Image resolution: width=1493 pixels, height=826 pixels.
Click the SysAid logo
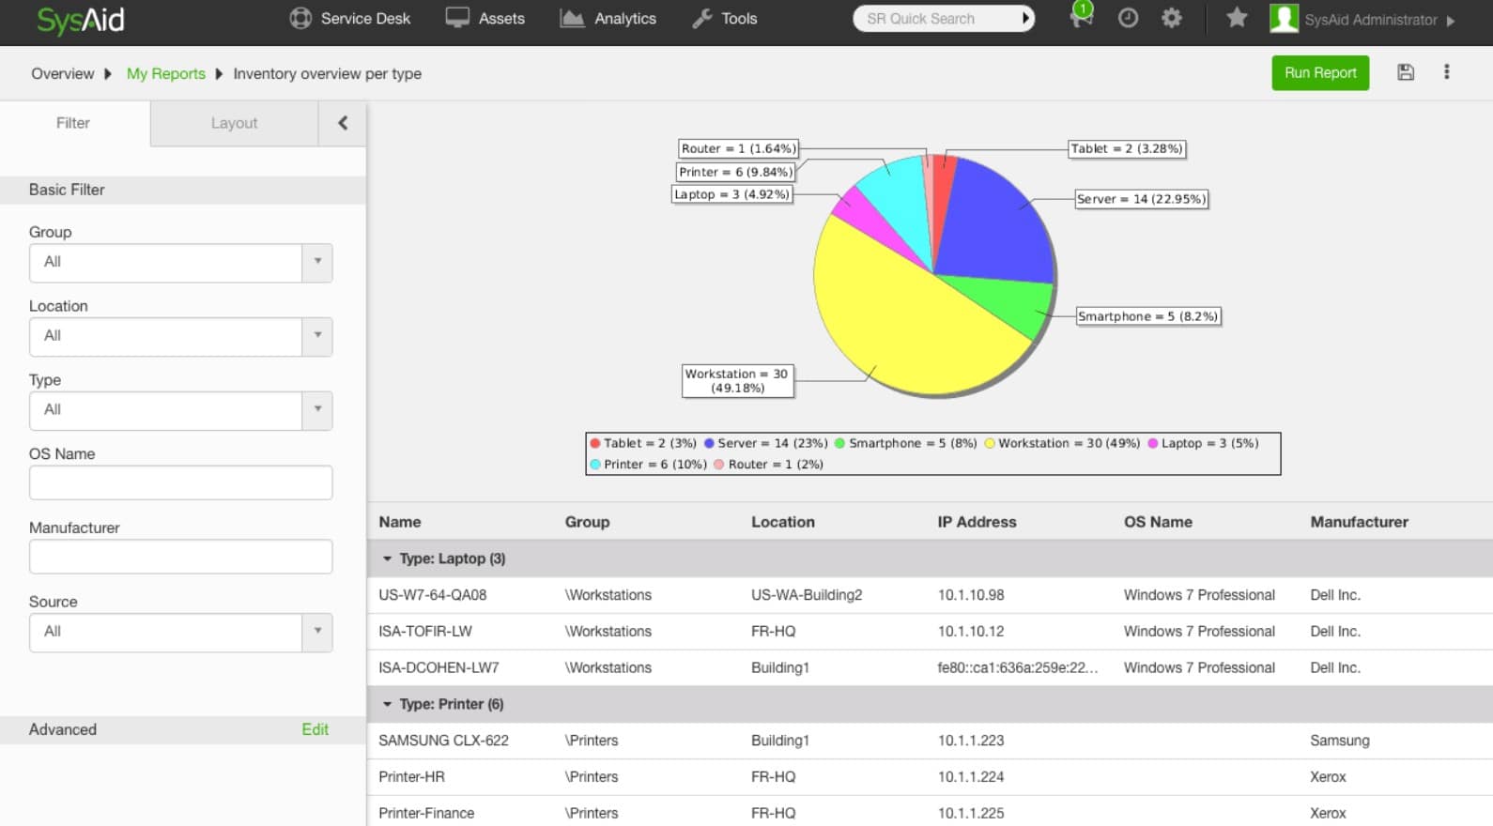pos(80,20)
